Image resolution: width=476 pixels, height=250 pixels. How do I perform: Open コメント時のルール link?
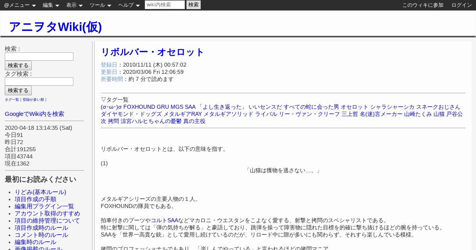click(x=41, y=235)
